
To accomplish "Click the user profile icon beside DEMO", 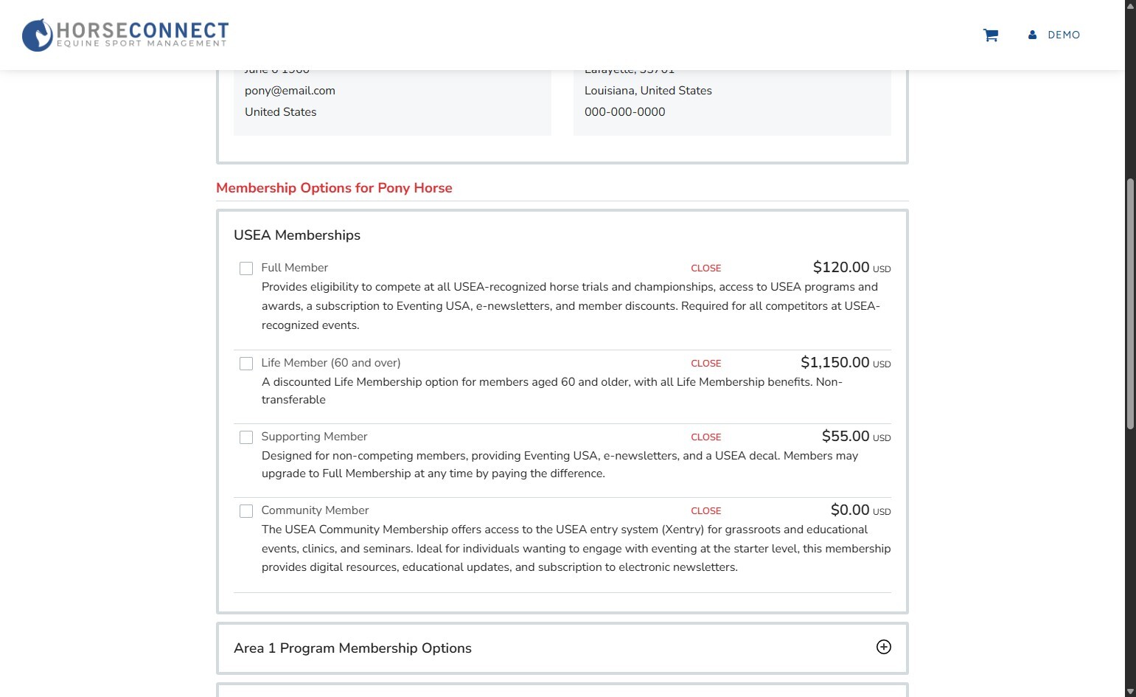I will (1032, 35).
